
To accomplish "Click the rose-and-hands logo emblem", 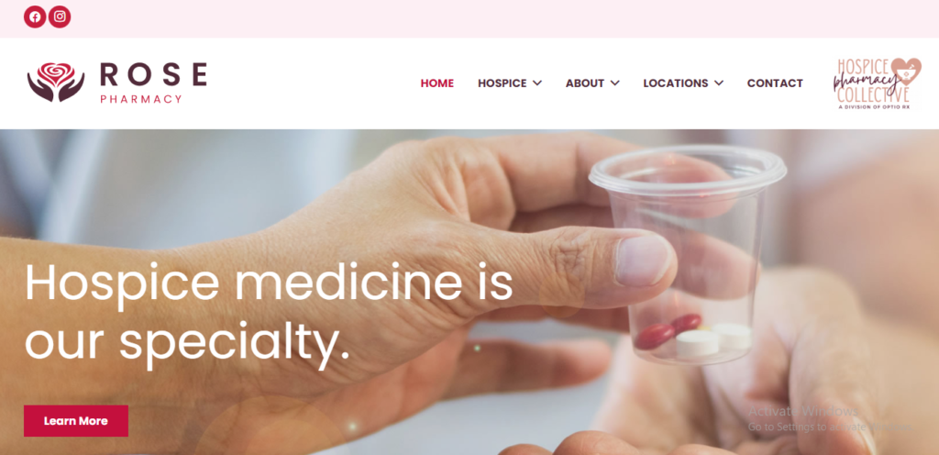I will [56, 82].
